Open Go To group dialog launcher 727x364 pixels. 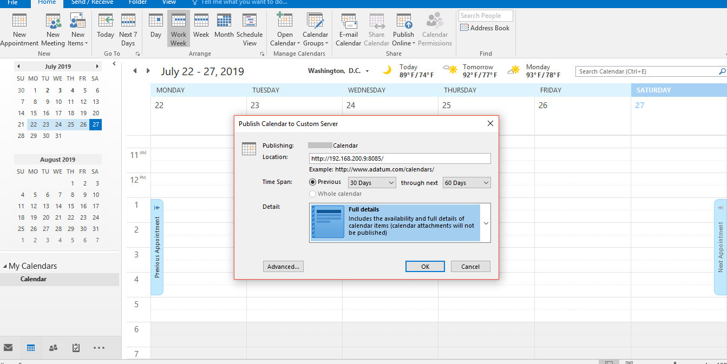(x=137, y=54)
